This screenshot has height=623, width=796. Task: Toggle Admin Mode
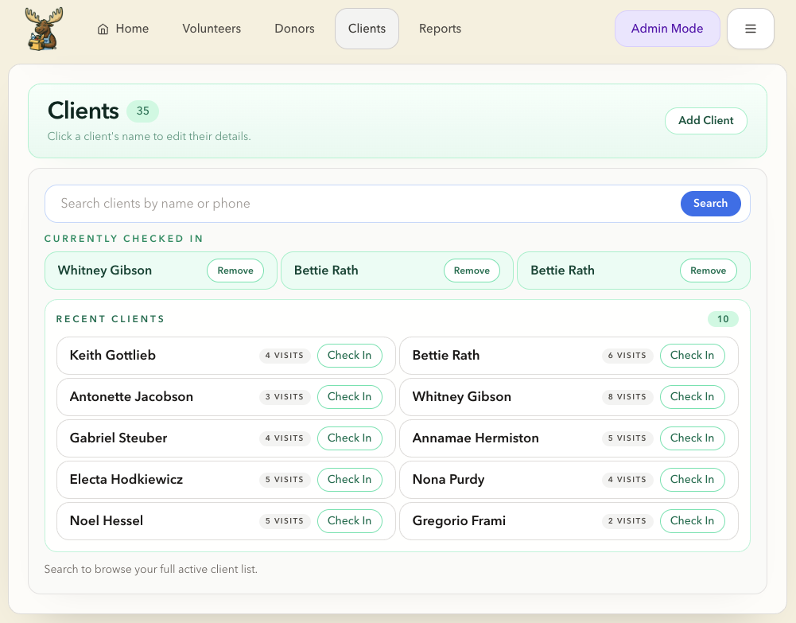667,29
